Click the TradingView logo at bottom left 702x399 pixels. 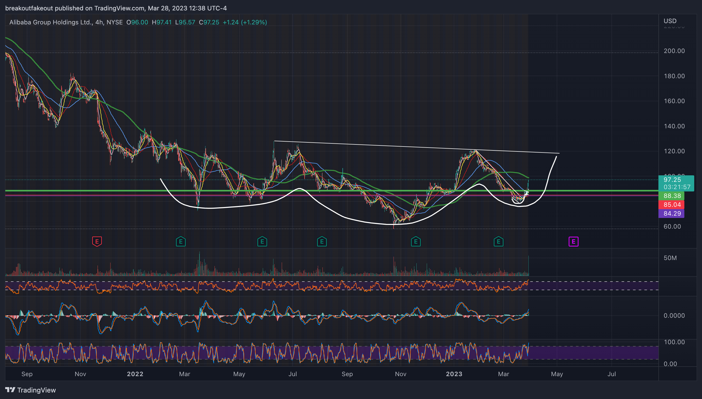click(x=30, y=390)
